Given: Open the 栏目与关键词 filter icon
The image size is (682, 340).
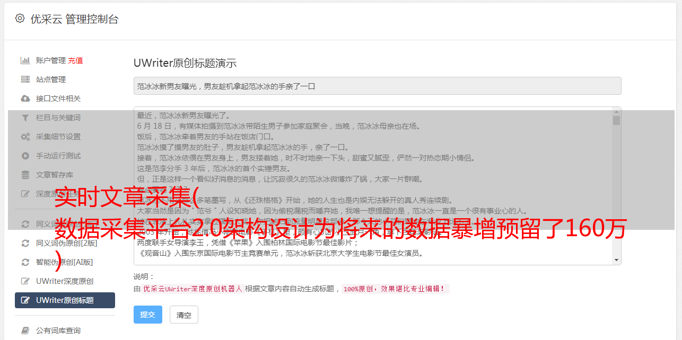Looking at the screenshot, I should tap(25, 118).
